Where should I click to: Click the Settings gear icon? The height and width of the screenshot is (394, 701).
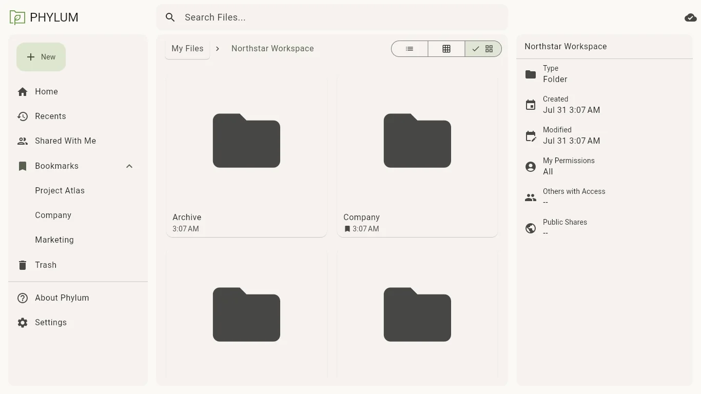point(23,323)
